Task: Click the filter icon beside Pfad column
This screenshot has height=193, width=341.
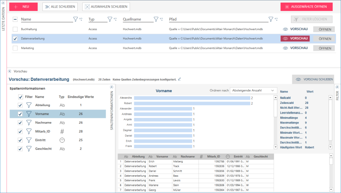Action: click(x=271, y=19)
